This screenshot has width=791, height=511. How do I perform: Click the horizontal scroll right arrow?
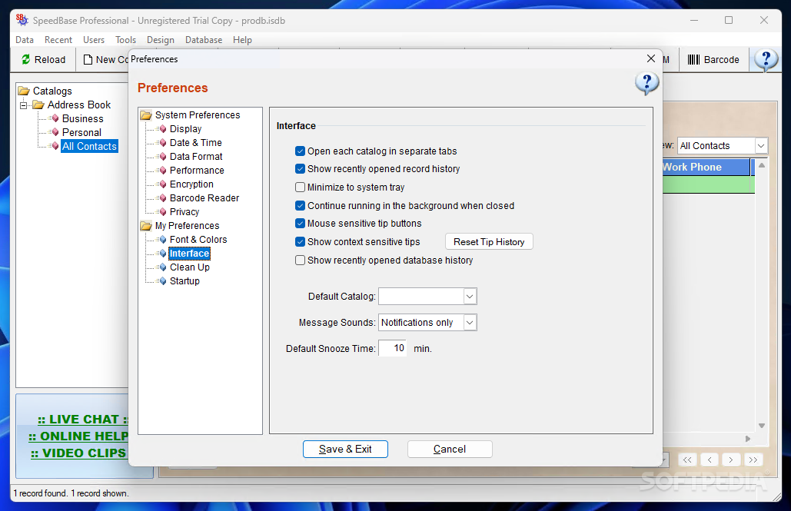click(748, 439)
